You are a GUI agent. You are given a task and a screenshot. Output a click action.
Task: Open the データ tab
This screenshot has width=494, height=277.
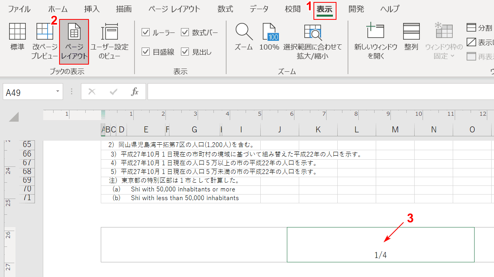(259, 9)
